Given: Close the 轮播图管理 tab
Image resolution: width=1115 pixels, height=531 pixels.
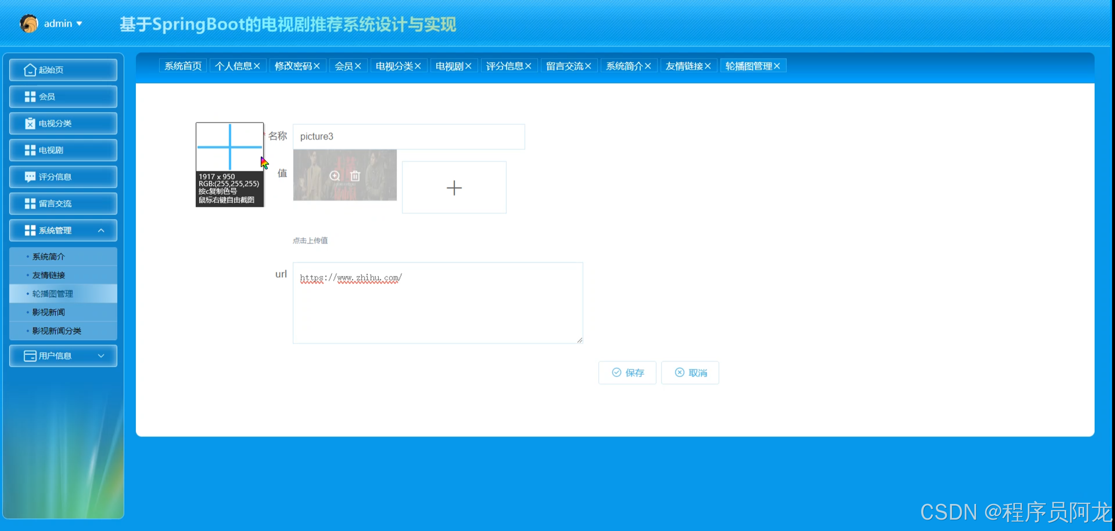Looking at the screenshot, I should [777, 66].
